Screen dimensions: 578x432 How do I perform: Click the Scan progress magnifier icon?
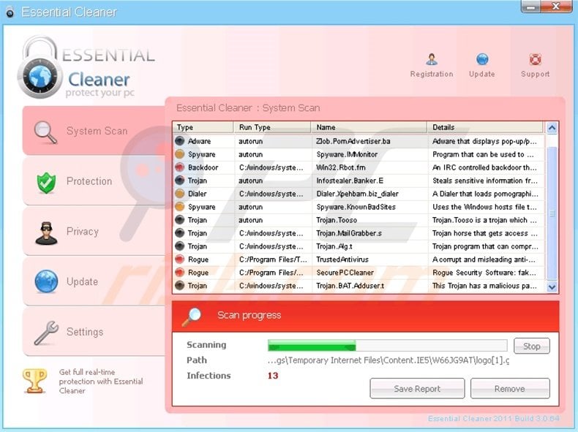tap(192, 317)
